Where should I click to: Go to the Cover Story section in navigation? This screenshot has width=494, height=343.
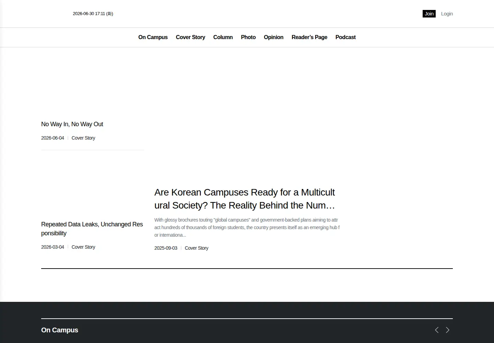point(190,37)
